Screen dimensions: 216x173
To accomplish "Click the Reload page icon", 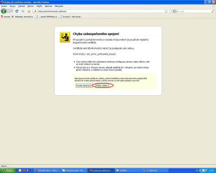I will (x=17, y=11).
